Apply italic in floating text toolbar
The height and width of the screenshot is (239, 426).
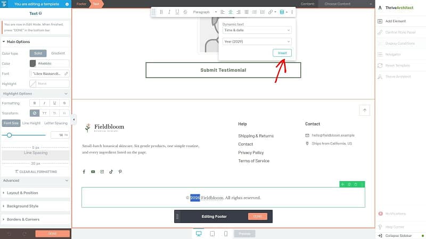pos(169,12)
